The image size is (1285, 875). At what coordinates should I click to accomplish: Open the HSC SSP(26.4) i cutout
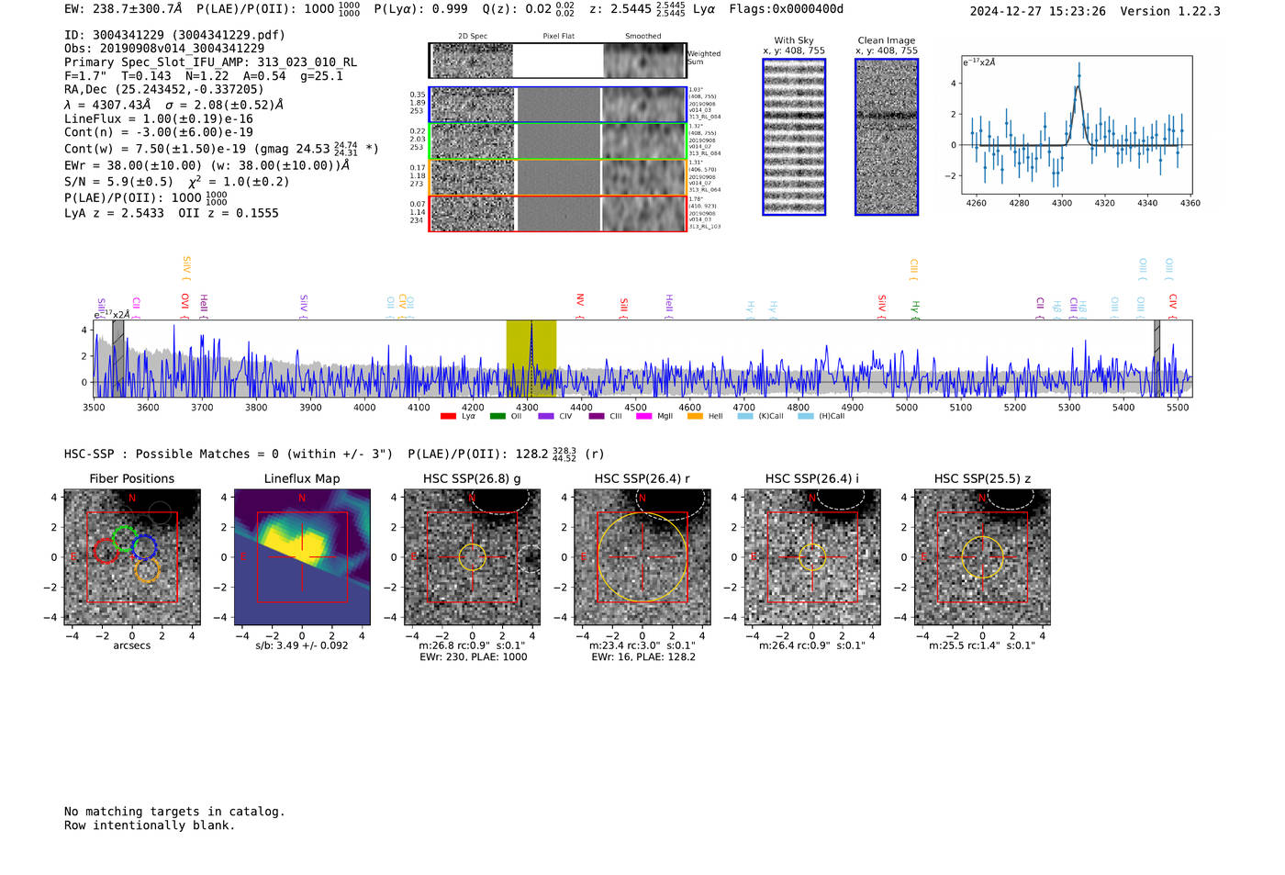coord(812,557)
